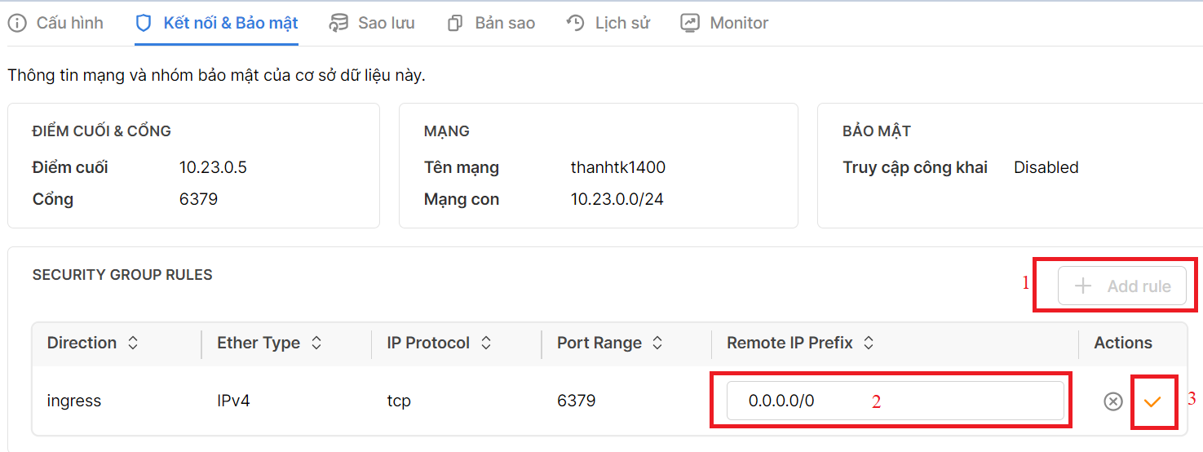Sort by the IP Protocol column arrows
This screenshot has height=452, width=1203.
coord(486,343)
